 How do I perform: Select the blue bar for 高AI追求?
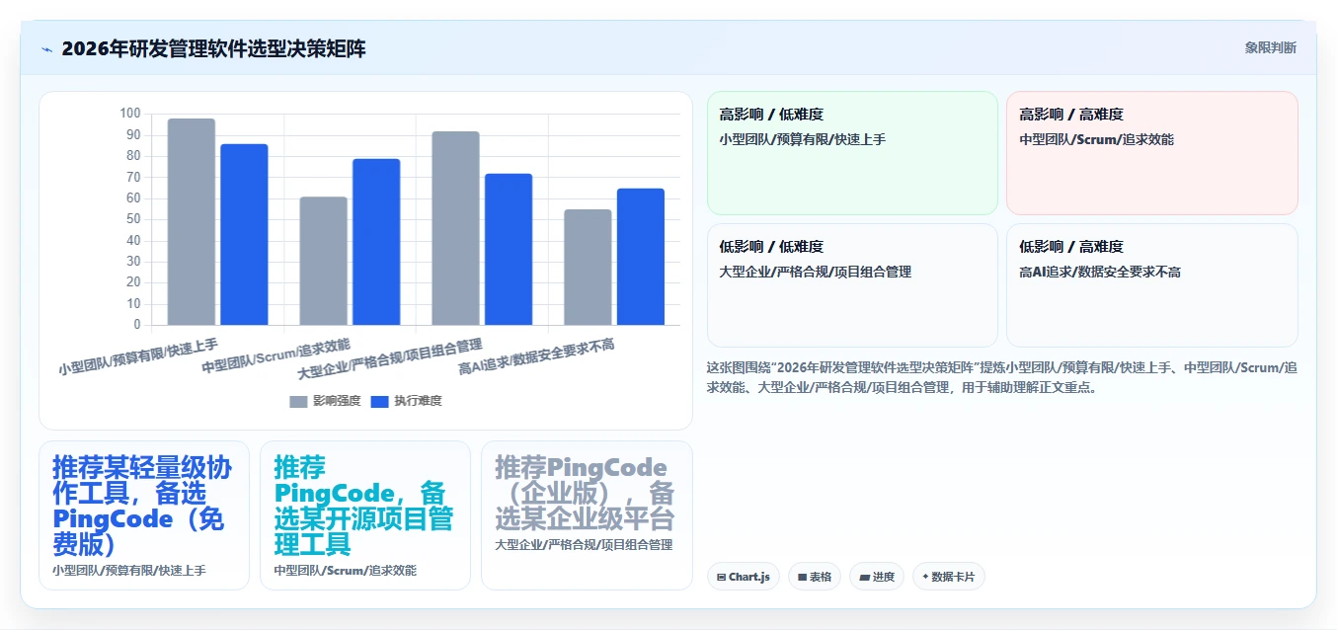pos(641,257)
